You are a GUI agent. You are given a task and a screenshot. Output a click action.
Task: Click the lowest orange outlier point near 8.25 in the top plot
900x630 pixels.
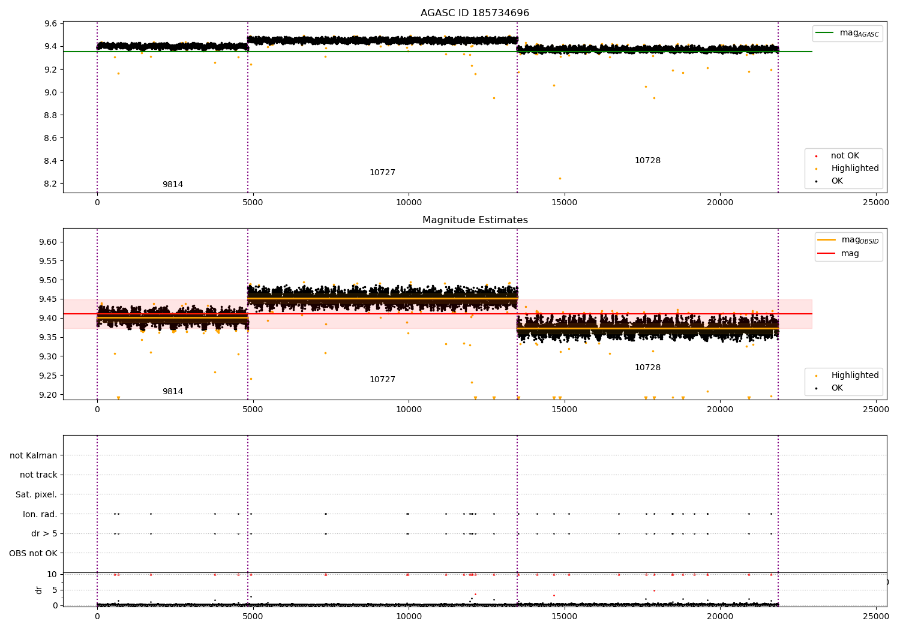pos(560,178)
